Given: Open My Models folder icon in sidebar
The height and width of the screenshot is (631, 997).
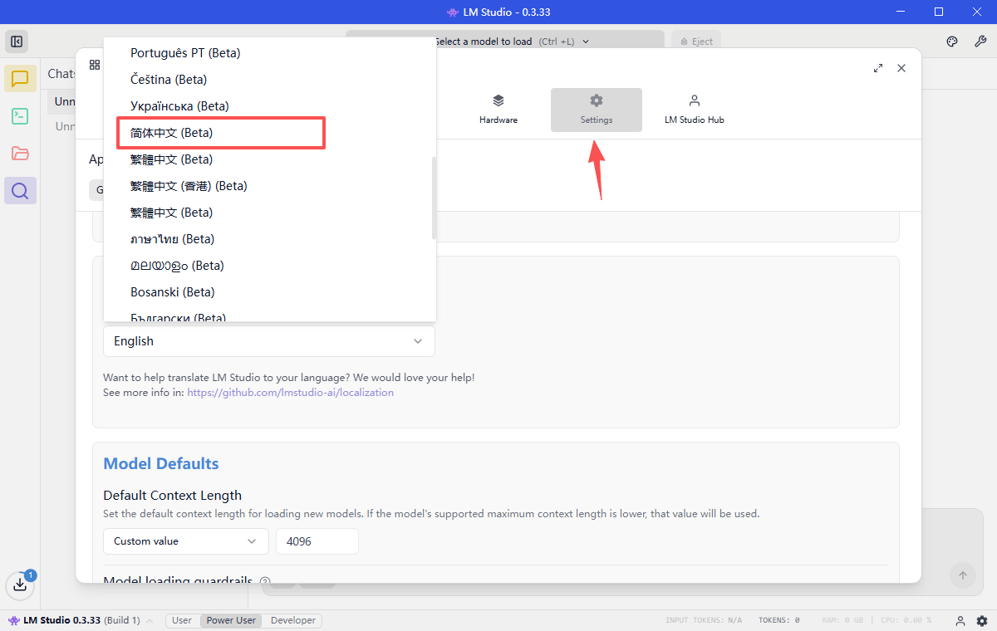Looking at the screenshot, I should [x=20, y=154].
